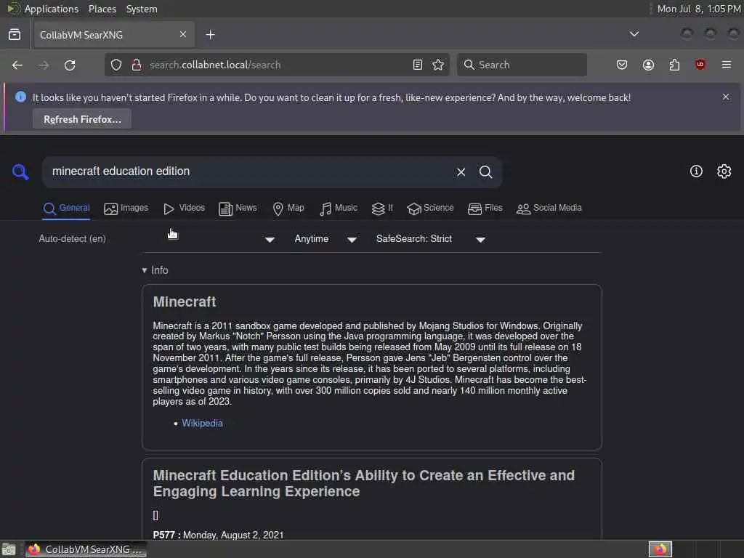Open the Applications menu

point(52,9)
